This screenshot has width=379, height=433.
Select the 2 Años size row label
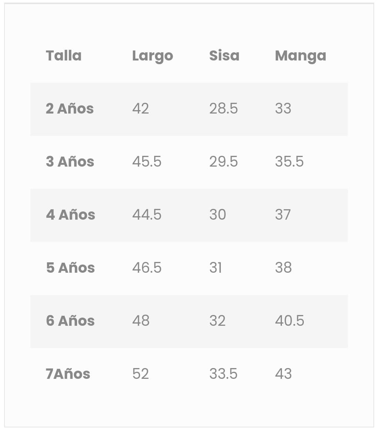point(70,109)
